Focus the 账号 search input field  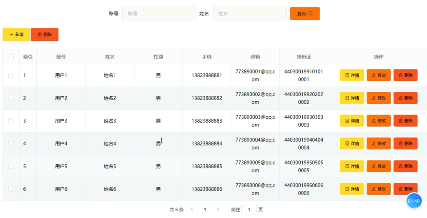coord(159,14)
